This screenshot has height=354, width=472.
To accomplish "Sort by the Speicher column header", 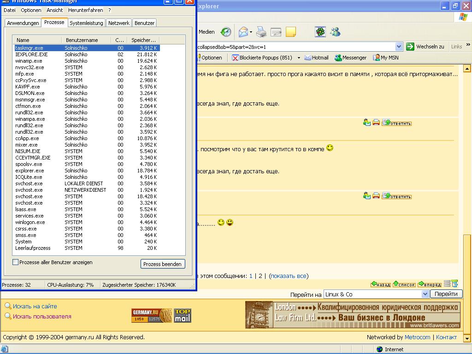I will [x=143, y=40].
